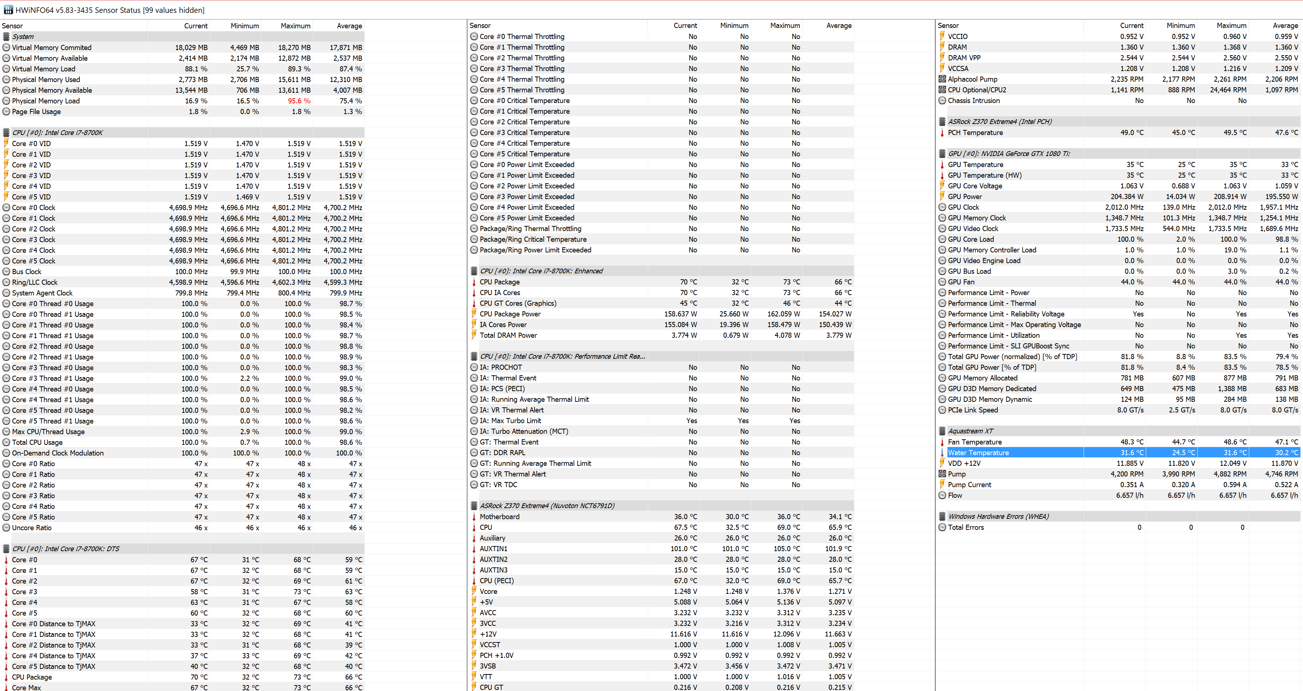Click the Average column header in middle panel
The image size is (1303, 691).
pos(838,25)
